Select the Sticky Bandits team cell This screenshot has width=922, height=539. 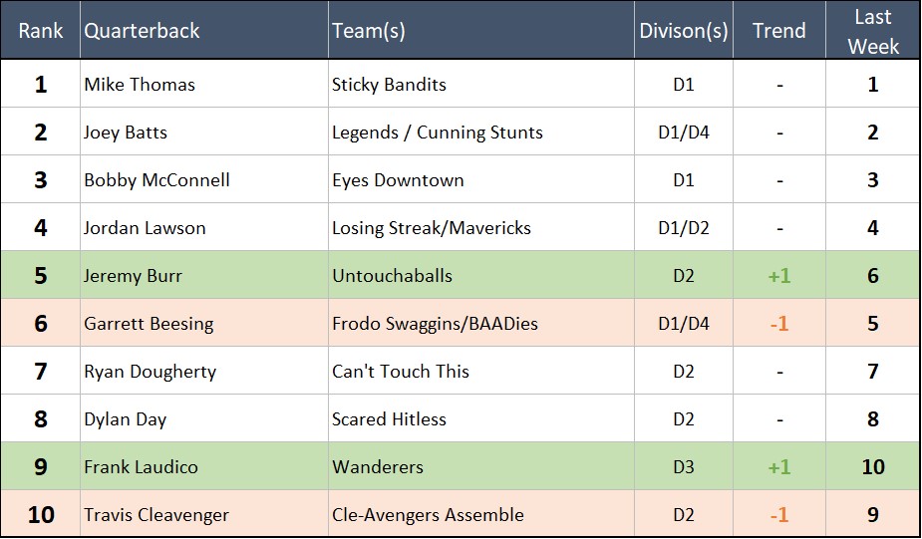pyautogui.click(x=389, y=85)
